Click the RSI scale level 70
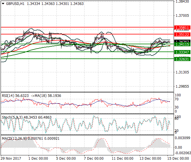The image size is (191, 162). (177, 99)
